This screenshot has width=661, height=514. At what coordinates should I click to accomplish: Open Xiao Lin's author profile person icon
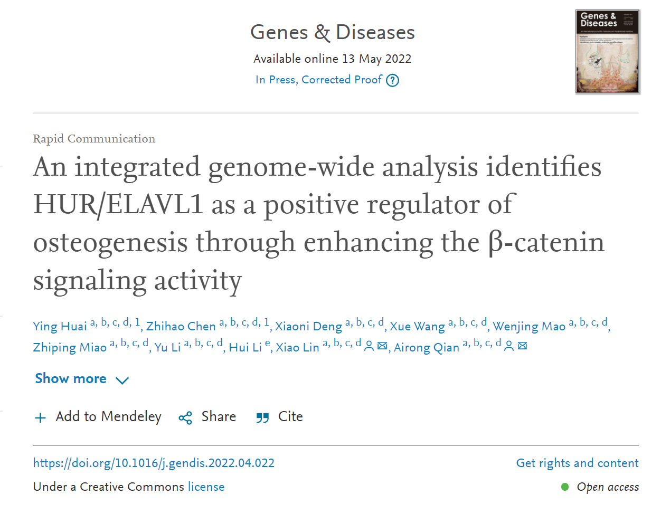tap(370, 347)
